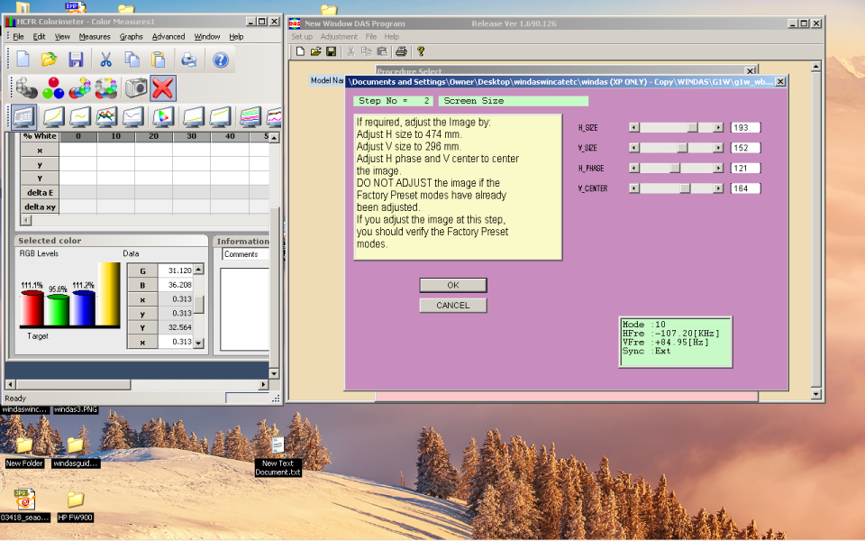Open the File menu in HCFR
This screenshot has width=865, height=541.
click(18, 36)
